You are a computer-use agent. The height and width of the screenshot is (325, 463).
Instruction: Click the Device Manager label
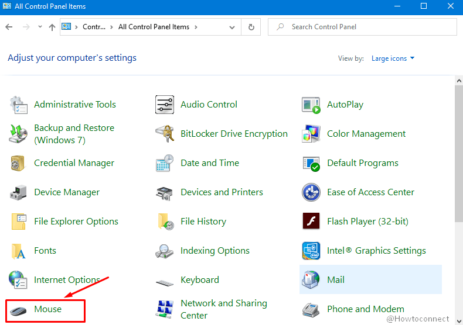pos(67,192)
